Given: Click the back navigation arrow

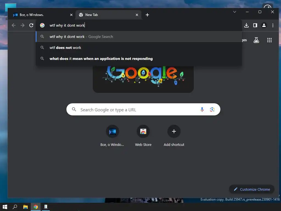Looking at the screenshot, I should [x=14, y=25].
